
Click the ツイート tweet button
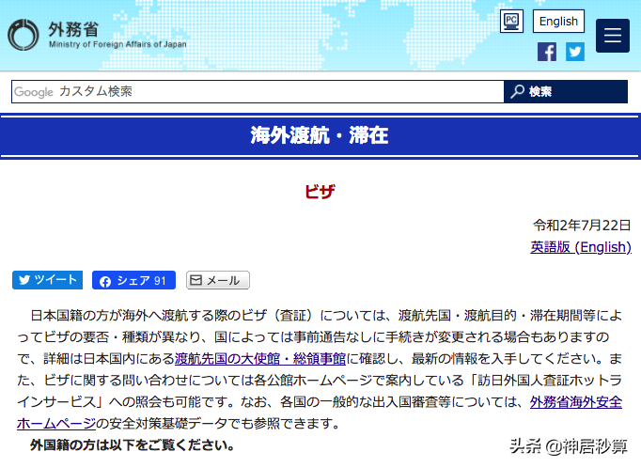tap(47, 280)
